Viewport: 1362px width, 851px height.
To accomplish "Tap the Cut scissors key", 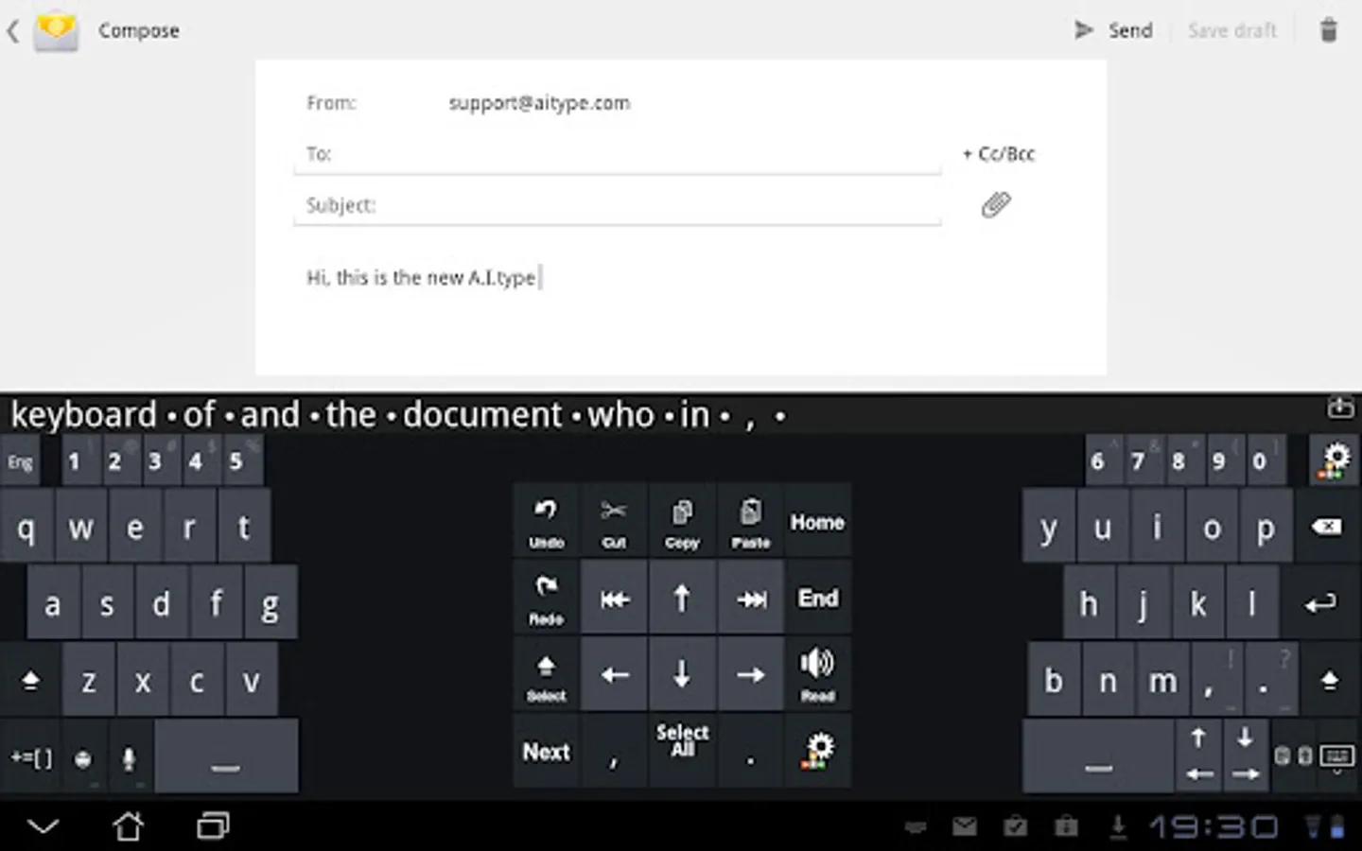I will tap(615, 521).
